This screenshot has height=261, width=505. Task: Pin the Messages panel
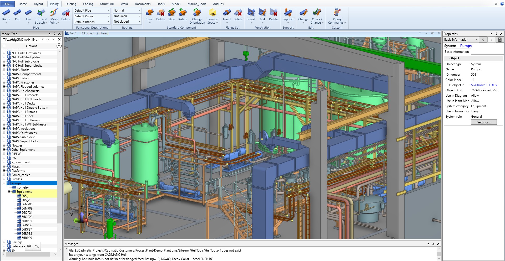pos(433,244)
